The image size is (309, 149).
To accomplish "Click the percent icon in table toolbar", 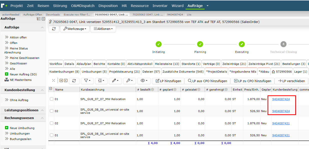I will coord(53,81).
